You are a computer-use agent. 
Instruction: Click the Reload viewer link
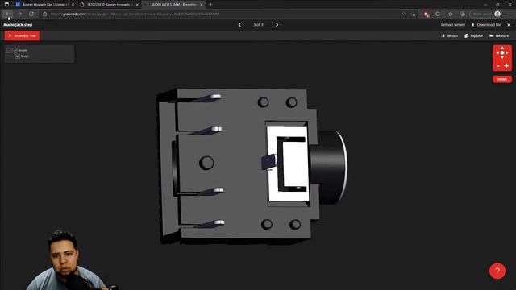pos(453,25)
